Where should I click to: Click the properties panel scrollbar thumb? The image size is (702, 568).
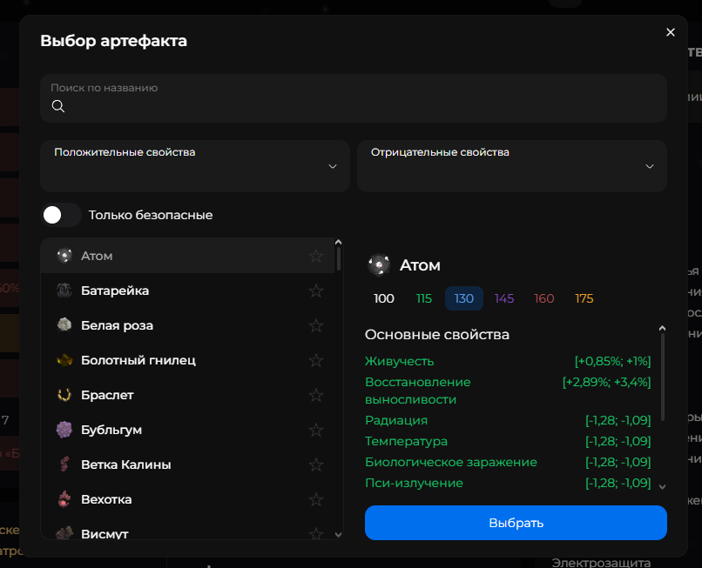(663, 377)
